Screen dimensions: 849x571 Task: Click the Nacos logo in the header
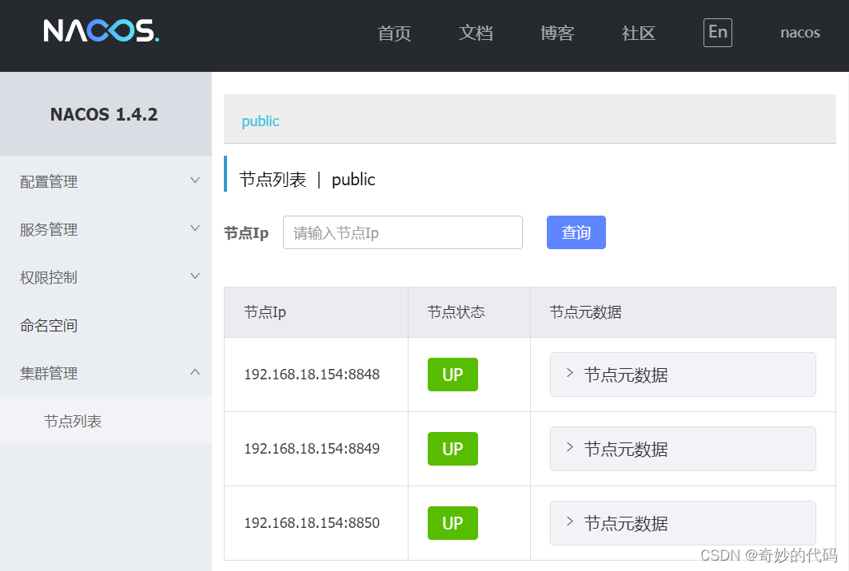pos(101,33)
